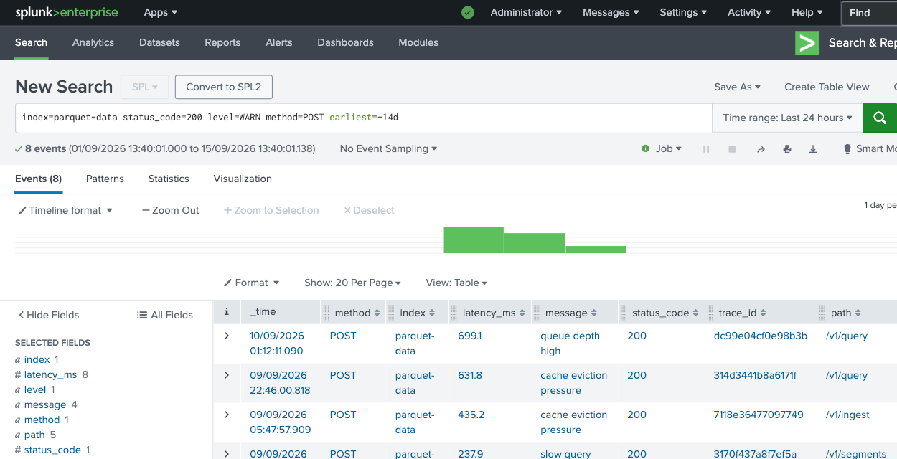Viewport: 897px width, 459px height.
Task: Go to the Reports nav tab
Action: (222, 42)
